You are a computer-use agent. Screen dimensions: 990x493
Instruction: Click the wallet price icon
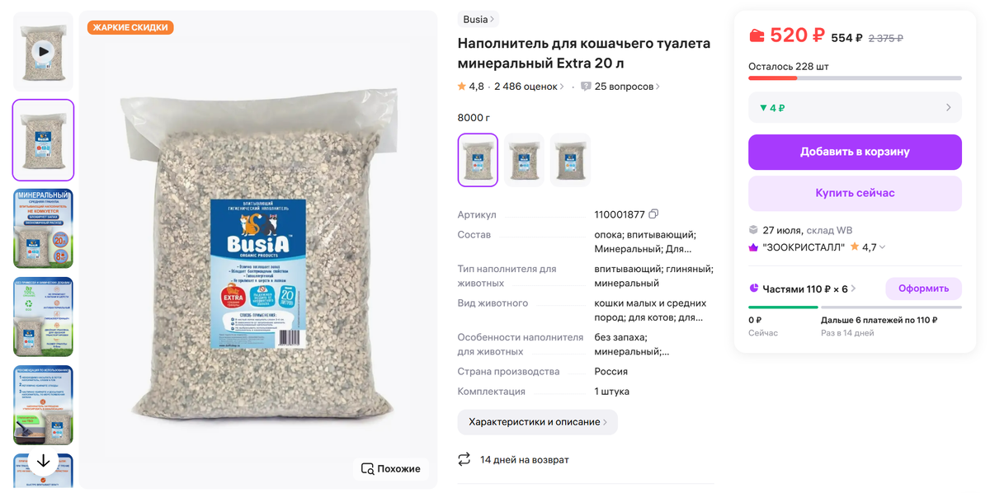coord(757,35)
